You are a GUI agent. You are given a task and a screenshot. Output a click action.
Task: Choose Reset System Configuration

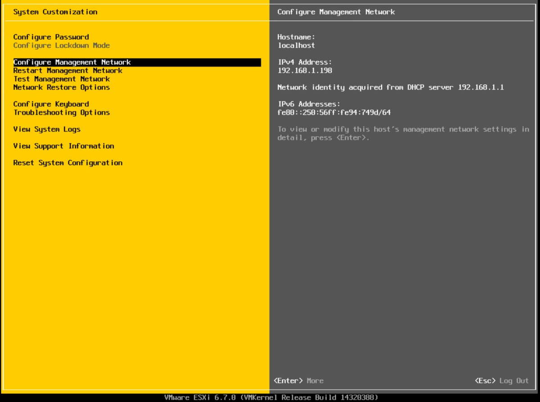[67, 163]
